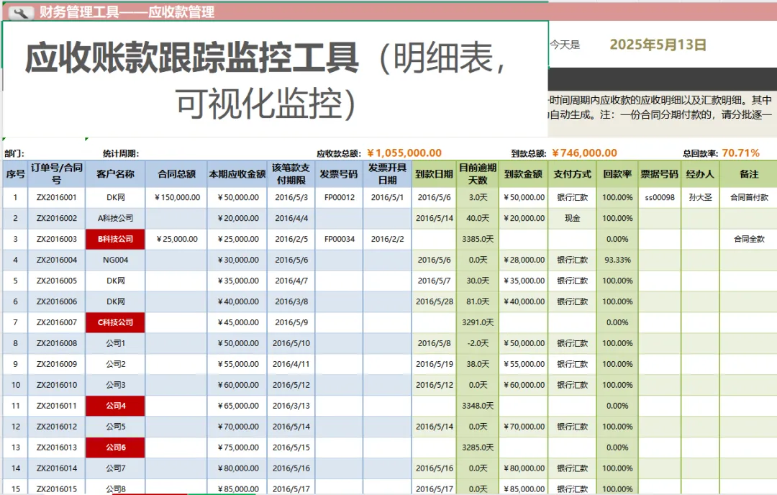Click the 应收款总额 value ¥1,055,000.00

coord(404,153)
